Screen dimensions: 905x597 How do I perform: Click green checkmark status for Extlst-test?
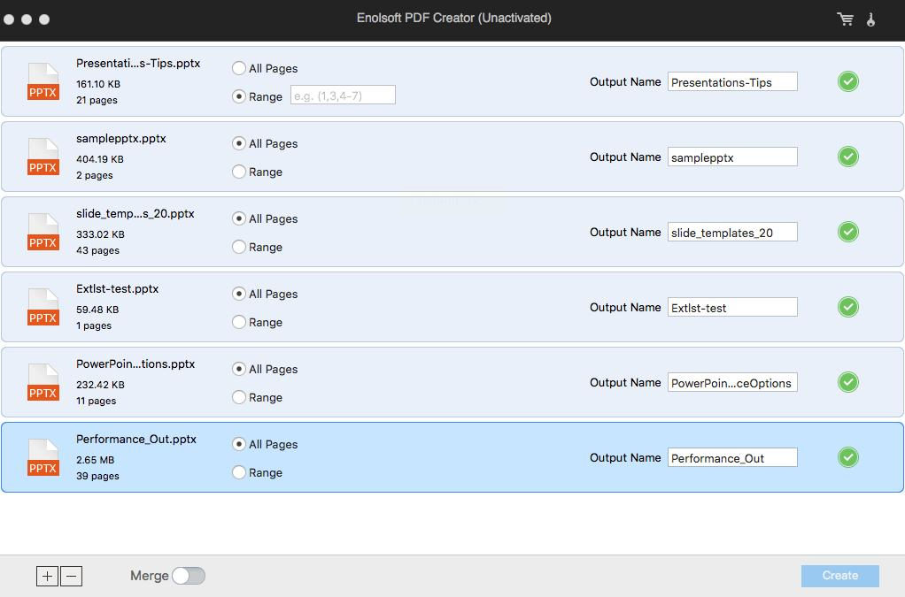847,307
